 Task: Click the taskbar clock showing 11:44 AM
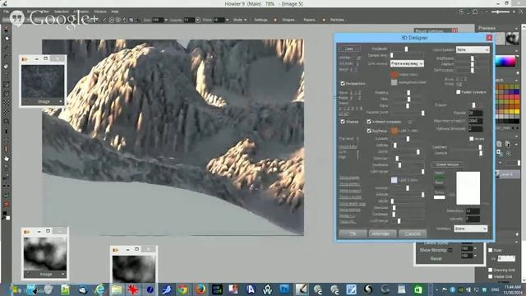tap(513, 289)
